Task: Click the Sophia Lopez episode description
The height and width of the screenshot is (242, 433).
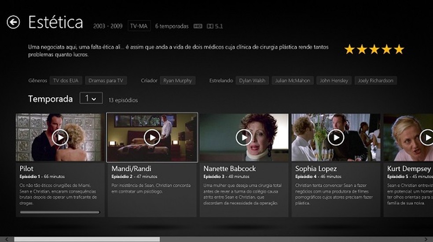Action: [334, 194]
